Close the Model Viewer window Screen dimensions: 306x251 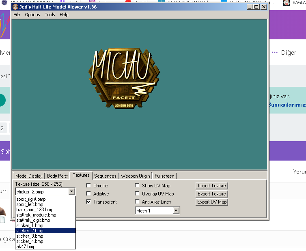tap(264, 7)
